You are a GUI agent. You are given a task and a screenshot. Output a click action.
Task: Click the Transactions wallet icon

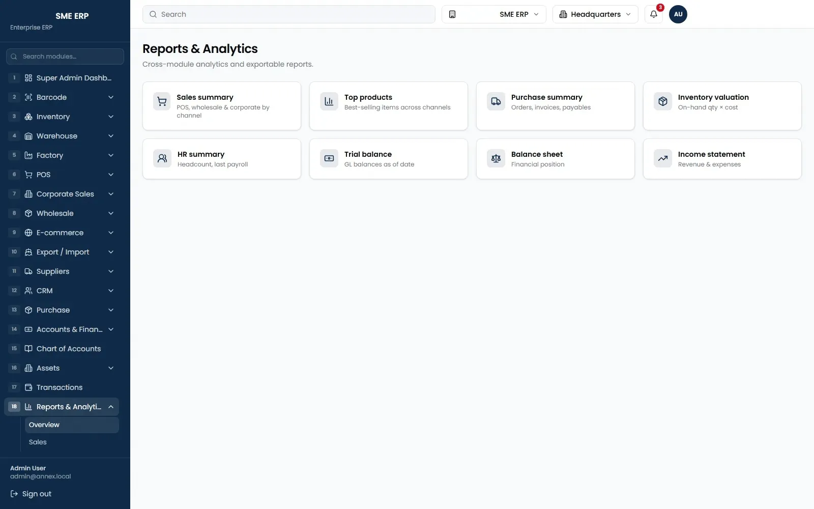(x=28, y=387)
